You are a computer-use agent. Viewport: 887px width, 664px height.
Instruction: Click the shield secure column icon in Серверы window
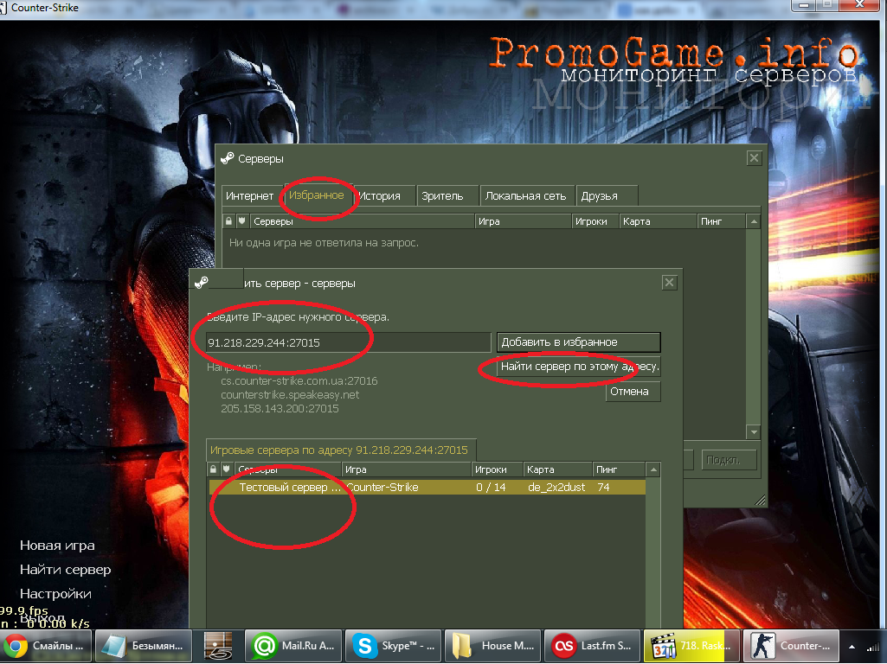pyautogui.click(x=242, y=221)
